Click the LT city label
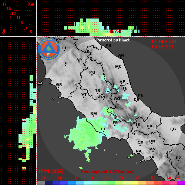The height and width of the screenshot is (185, 185). click(x=103, y=129)
